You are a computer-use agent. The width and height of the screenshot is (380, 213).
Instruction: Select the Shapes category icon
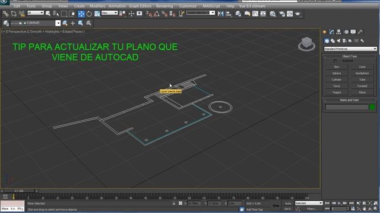point(332,41)
